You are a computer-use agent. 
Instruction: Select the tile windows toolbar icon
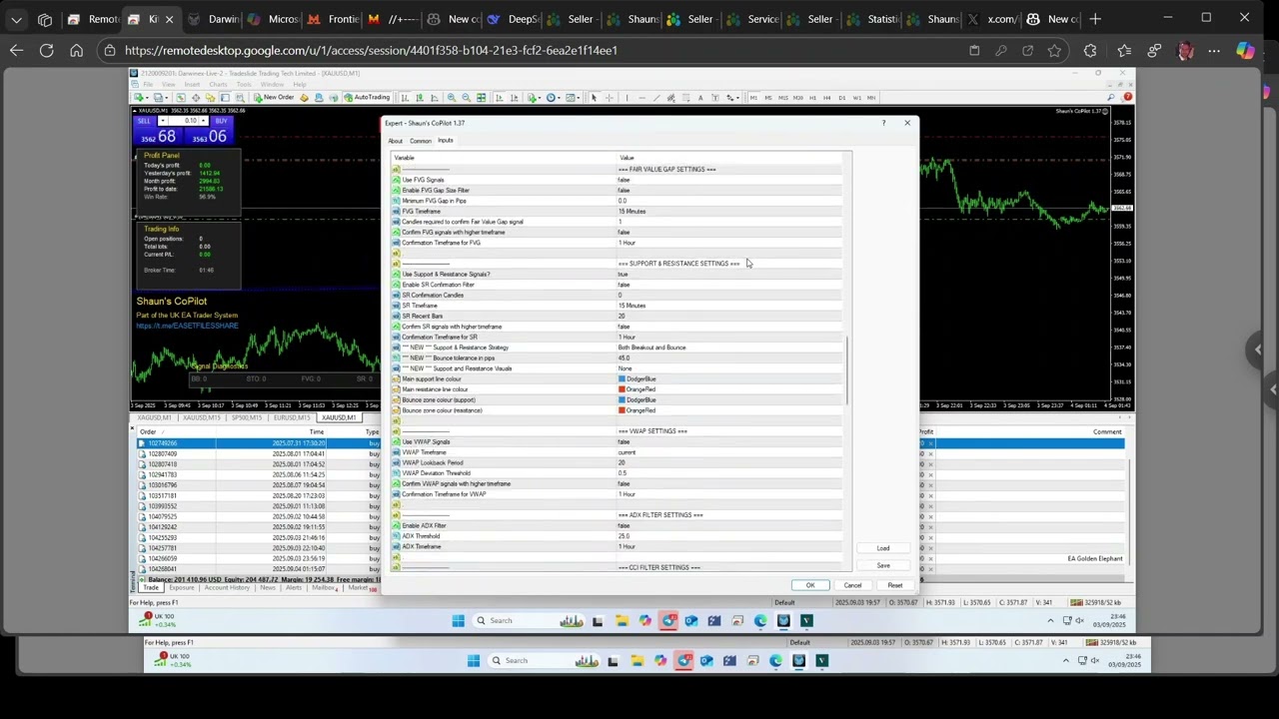click(x=481, y=97)
